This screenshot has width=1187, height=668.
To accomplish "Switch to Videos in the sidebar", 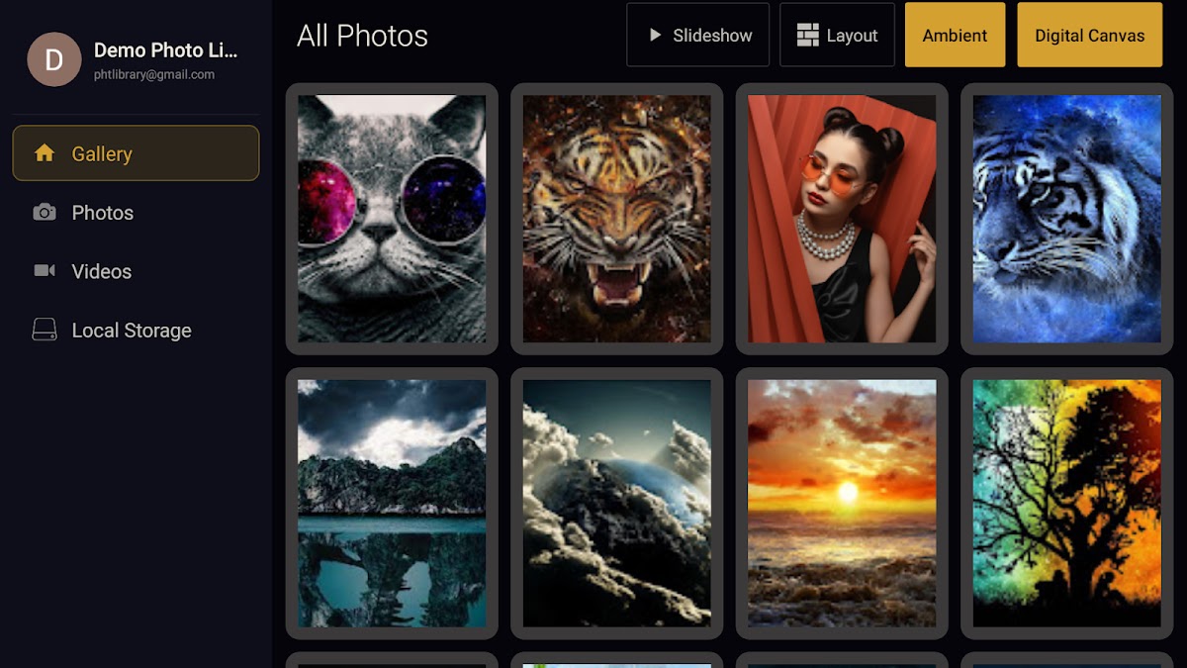I will (136, 271).
